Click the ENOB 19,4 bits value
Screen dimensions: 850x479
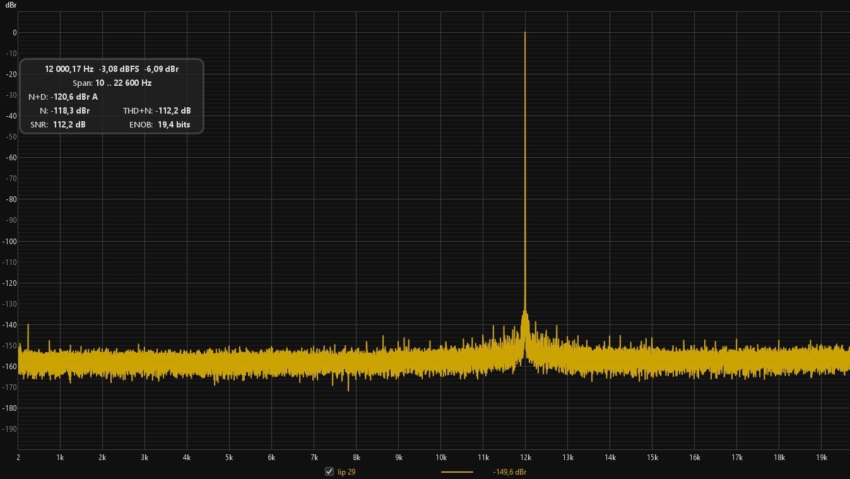point(174,124)
